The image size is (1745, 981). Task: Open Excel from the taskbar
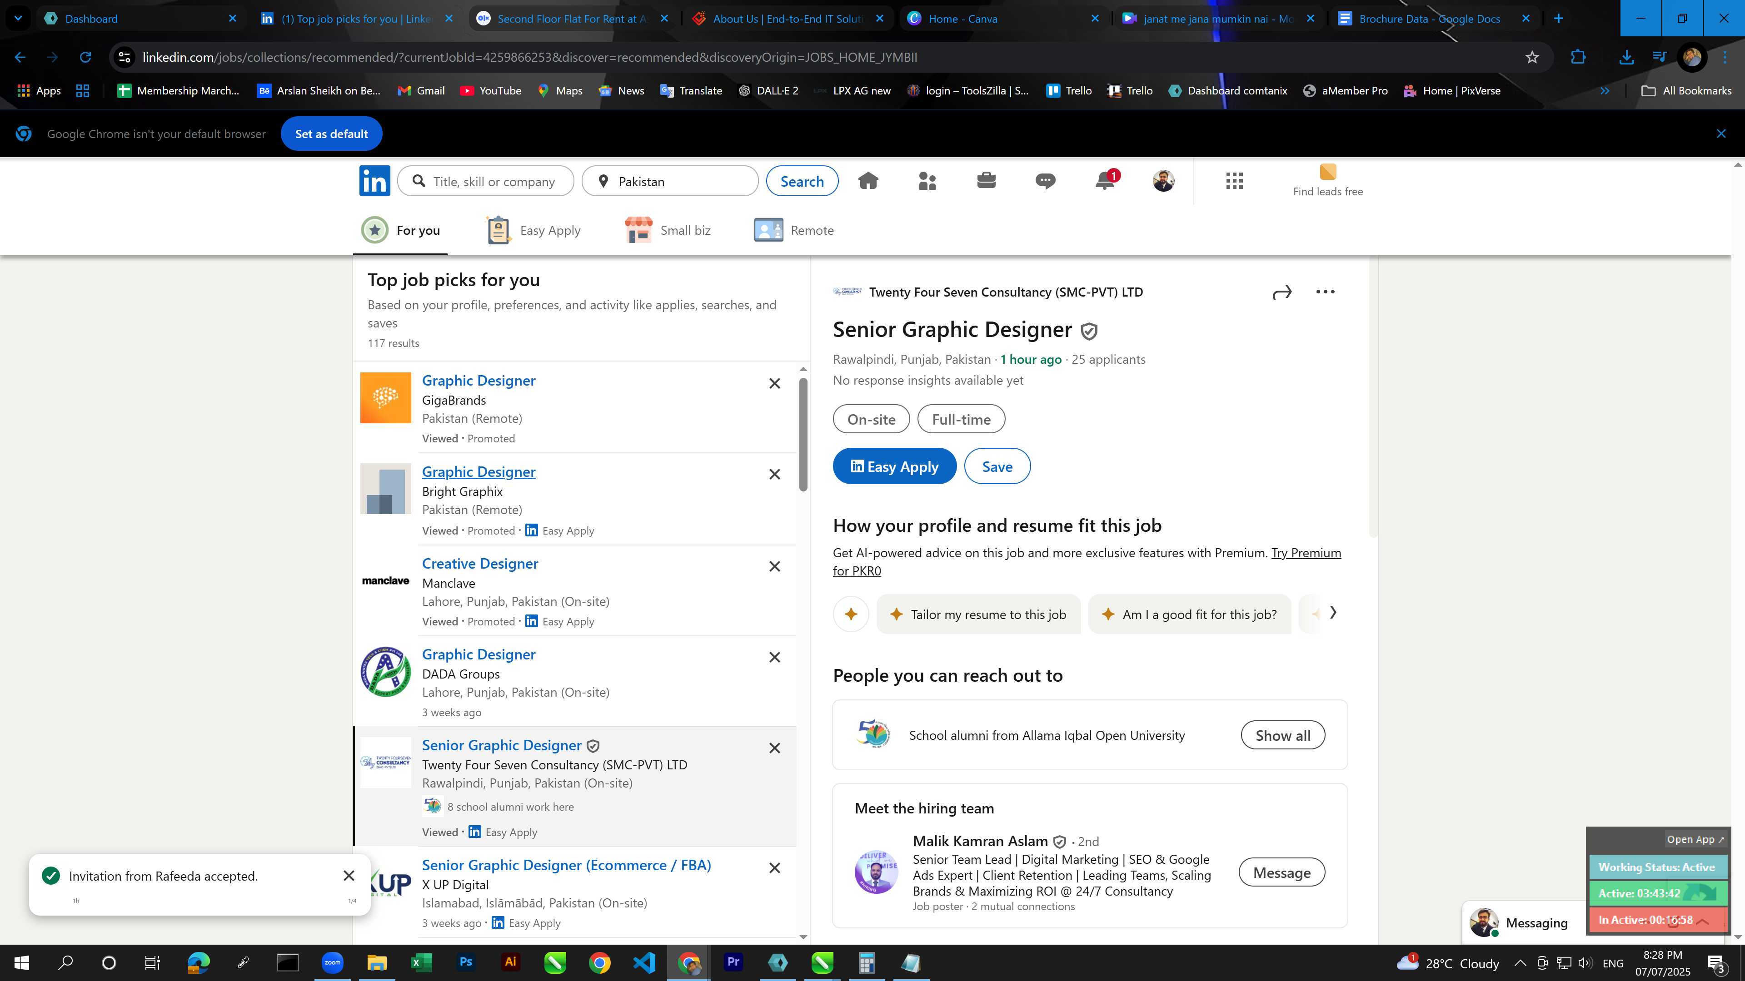click(421, 963)
